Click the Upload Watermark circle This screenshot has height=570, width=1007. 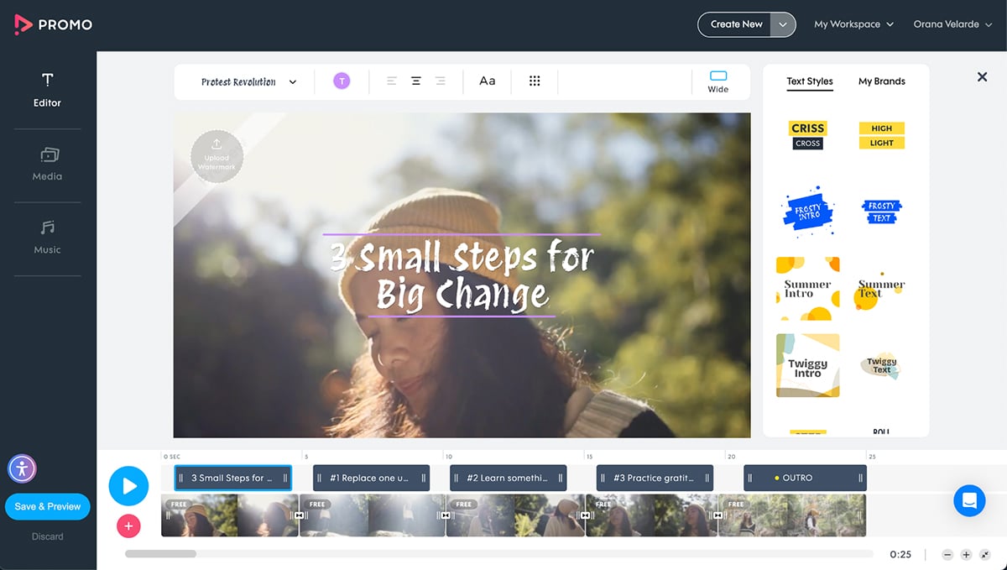pos(217,156)
